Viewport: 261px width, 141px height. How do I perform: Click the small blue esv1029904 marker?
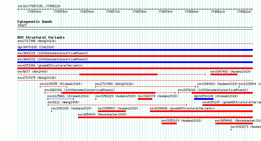(x=239, y=87)
